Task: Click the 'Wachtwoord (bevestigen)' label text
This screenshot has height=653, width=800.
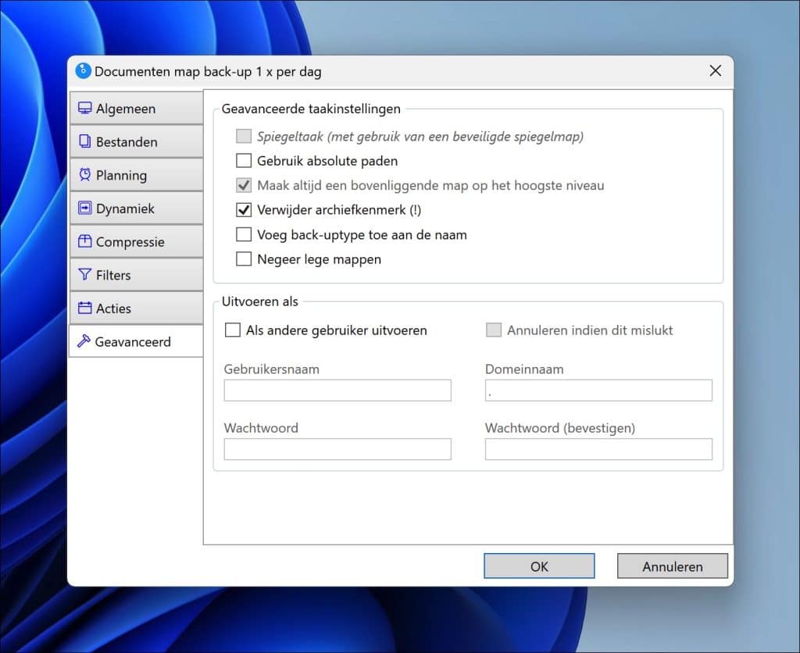Action: 560,428
